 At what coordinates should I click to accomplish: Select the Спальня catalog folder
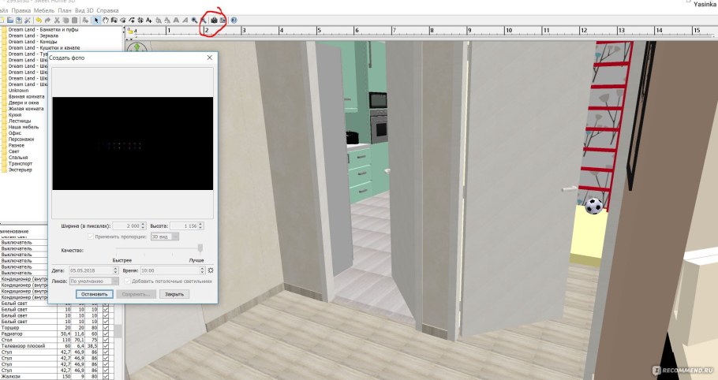[x=18, y=158]
